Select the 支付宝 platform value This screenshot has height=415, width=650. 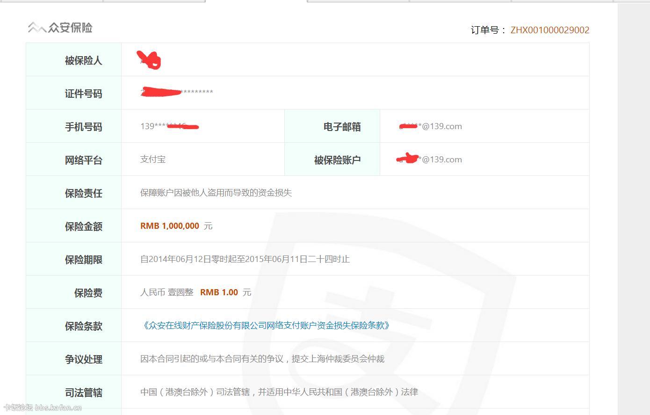153,159
